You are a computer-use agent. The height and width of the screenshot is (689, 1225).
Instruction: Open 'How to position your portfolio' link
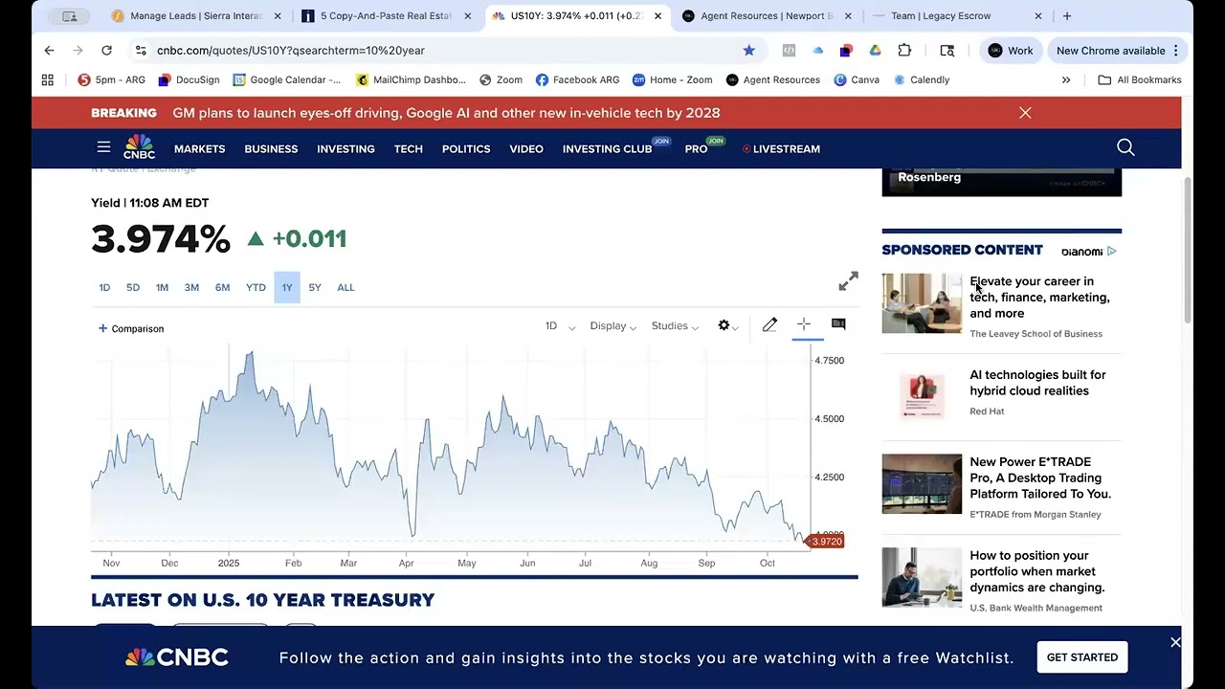(1036, 571)
